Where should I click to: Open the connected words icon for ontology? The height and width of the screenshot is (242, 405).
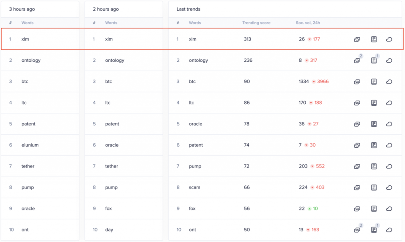pos(357,61)
